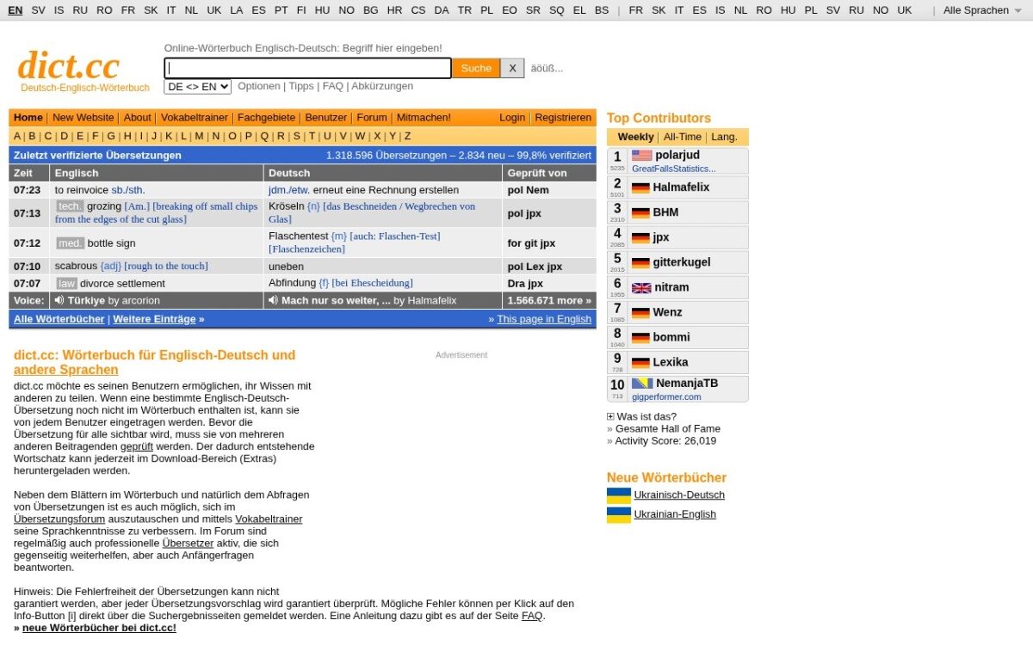
Task: Click the US flag next to polarjud
Action: [641, 156]
